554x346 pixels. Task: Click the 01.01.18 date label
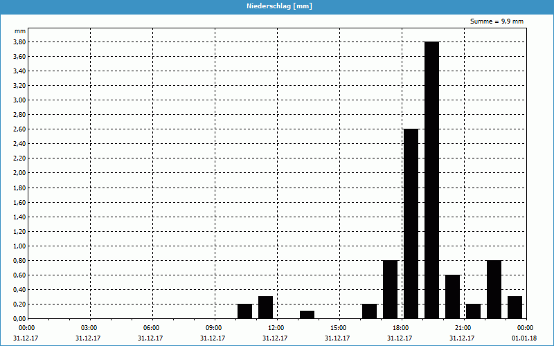[x=524, y=338]
